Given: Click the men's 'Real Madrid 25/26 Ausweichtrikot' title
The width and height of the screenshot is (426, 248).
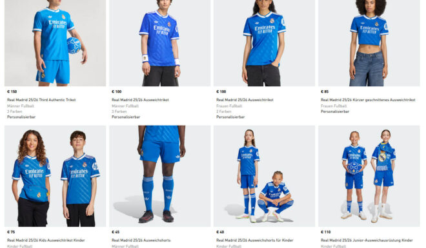Looking at the screenshot, I should (x=140, y=100).
